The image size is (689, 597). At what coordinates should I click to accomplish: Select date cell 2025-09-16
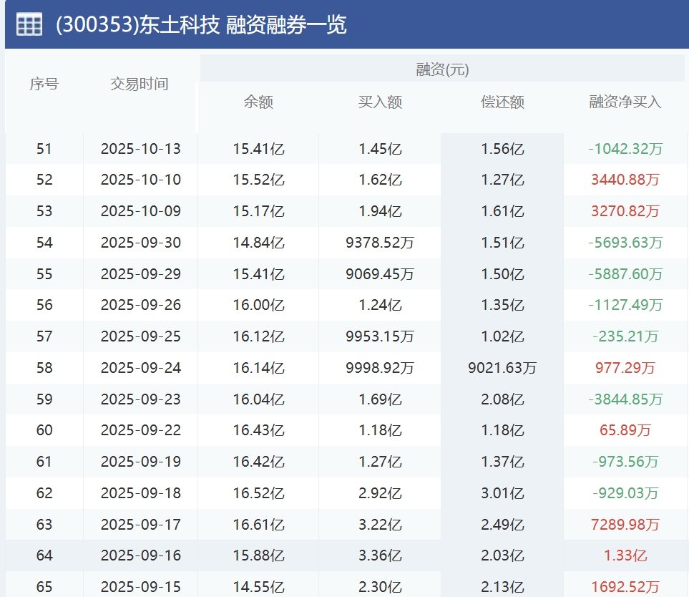pos(141,555)
